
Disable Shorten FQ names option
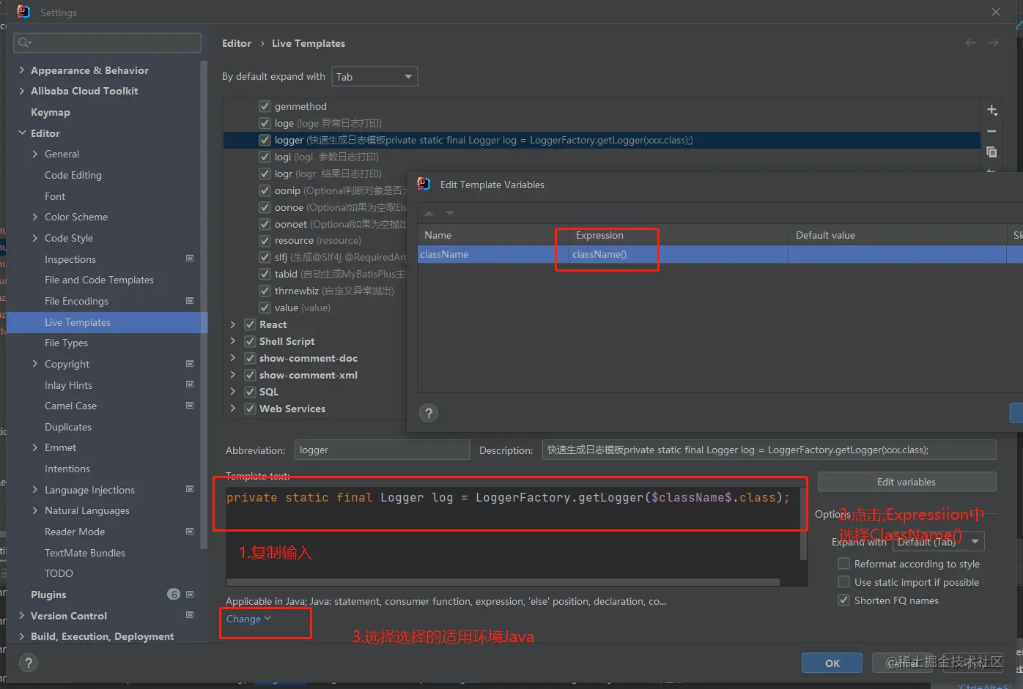point(843,600)
